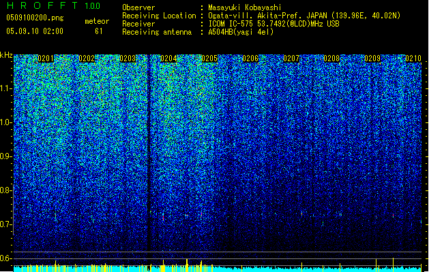Click the 0.9 frequency axis label
This screenshot has height=272, width=429.
(5, 156)
